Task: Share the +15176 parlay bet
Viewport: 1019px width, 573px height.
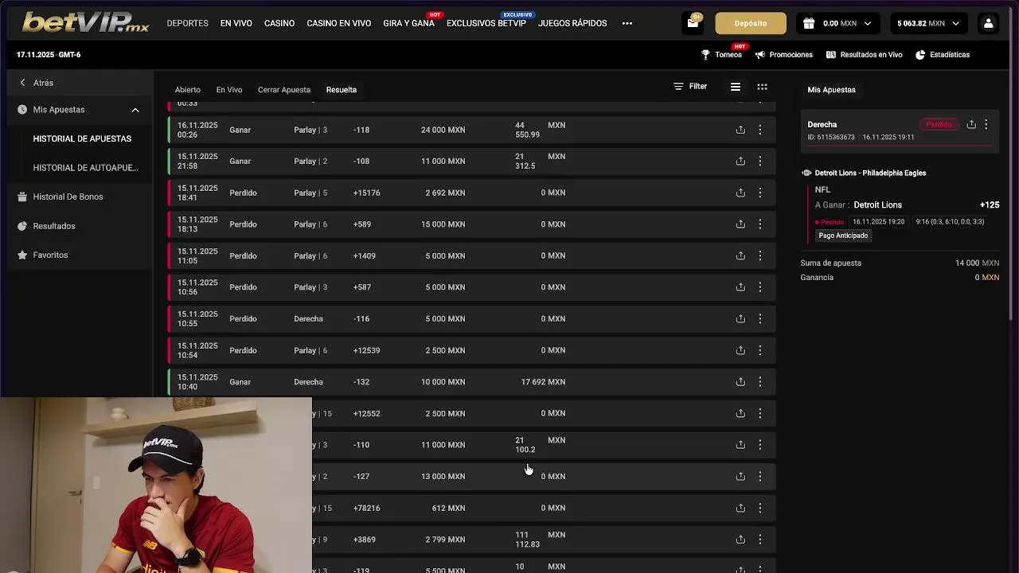Action: (x=740, y=193)
